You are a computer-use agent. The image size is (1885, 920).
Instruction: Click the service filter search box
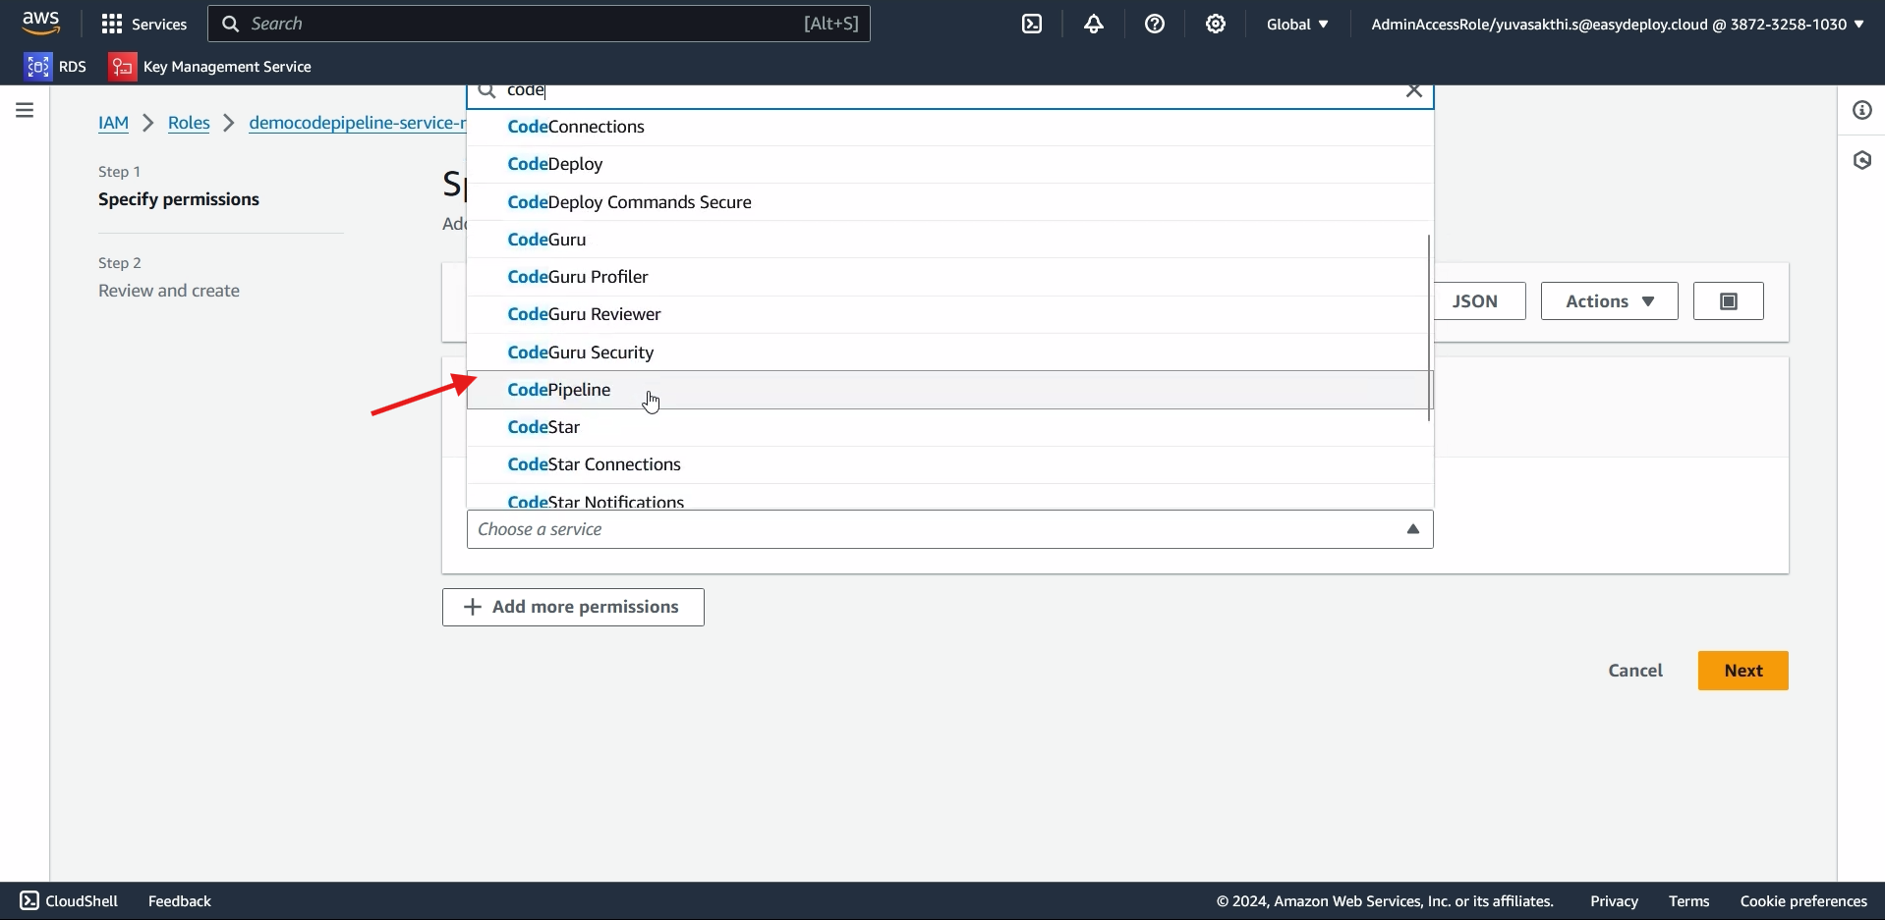coord(950,93)
